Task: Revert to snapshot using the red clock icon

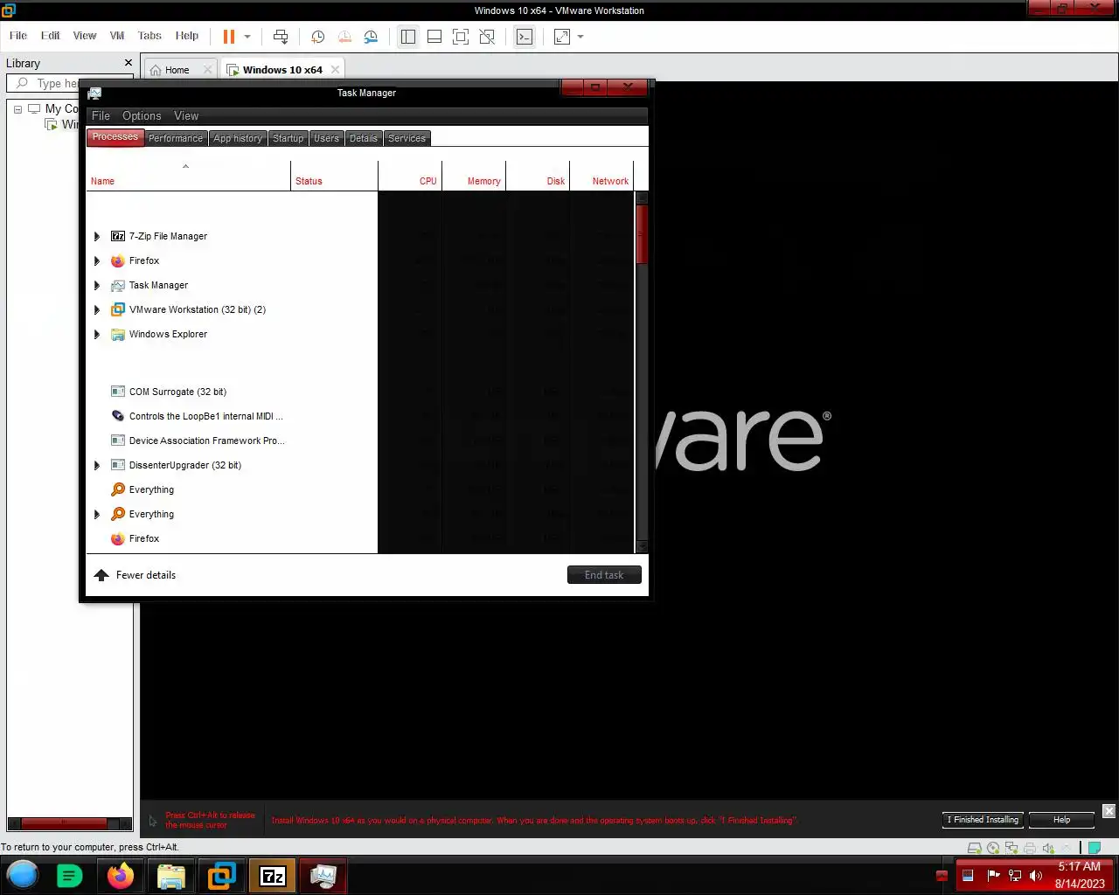Action: pyautogui.click(x=344, y=37)
